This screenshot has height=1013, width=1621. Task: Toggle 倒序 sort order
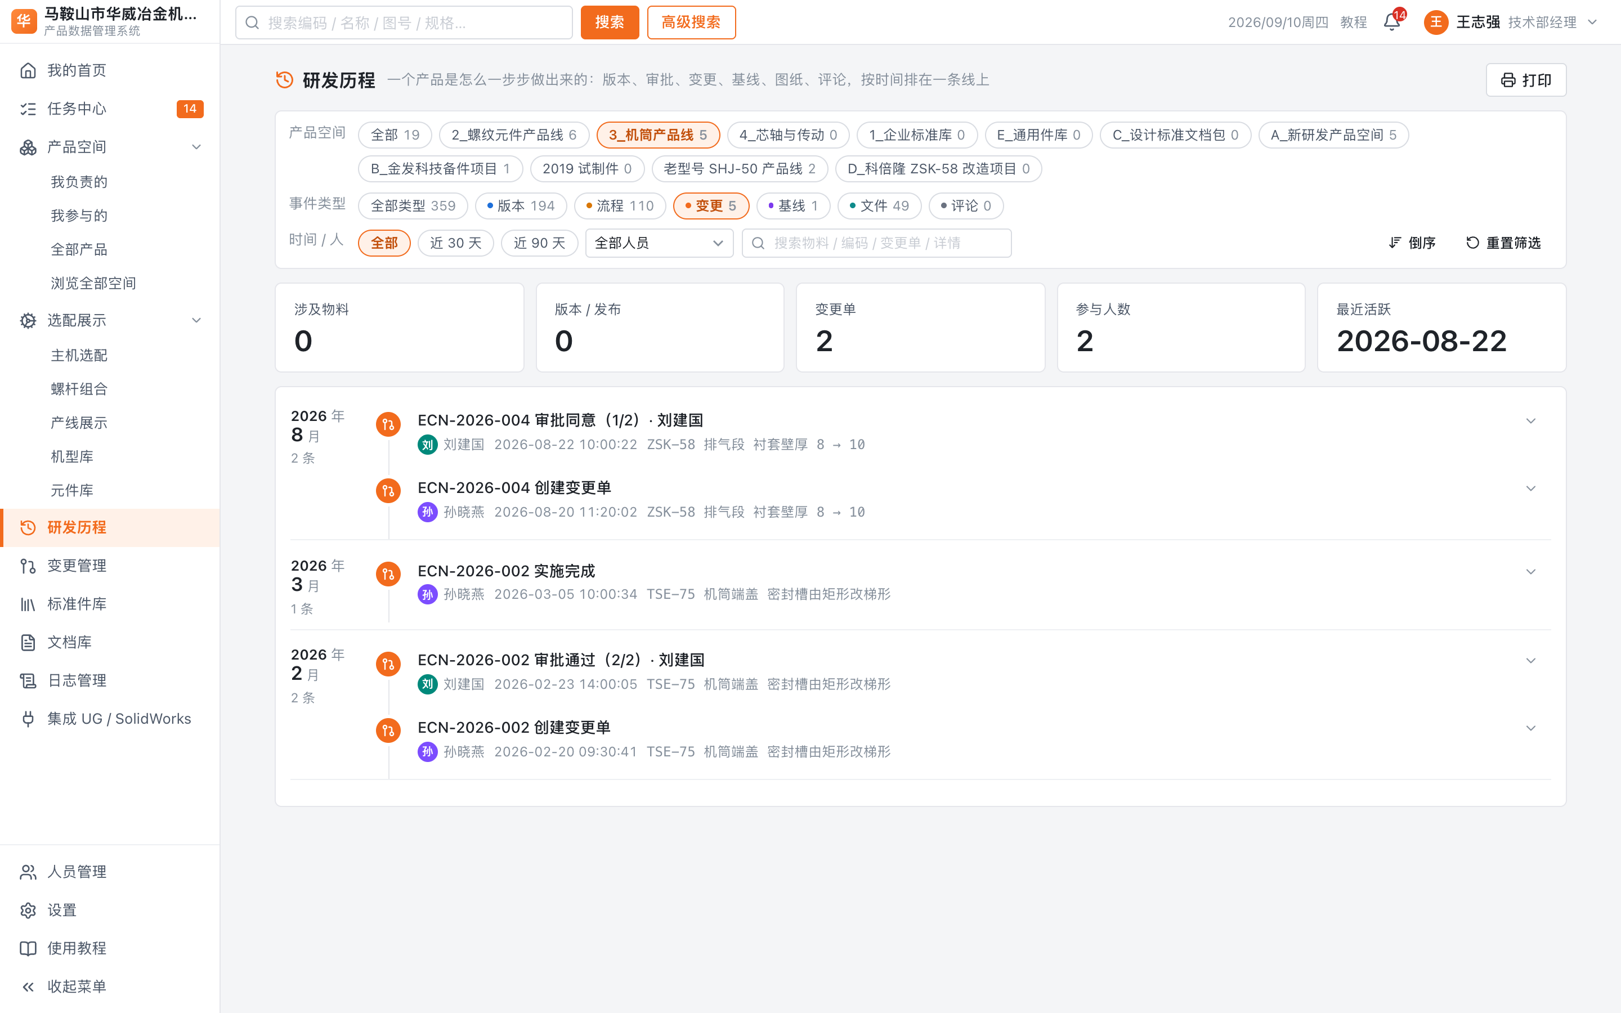point(1412,243)
